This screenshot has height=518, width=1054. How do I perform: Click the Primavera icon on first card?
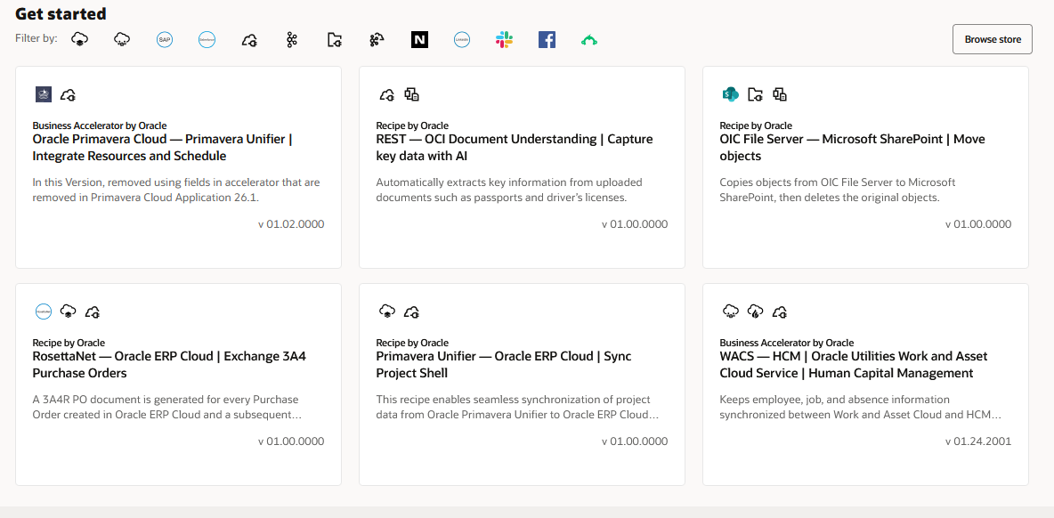point(43,94)
